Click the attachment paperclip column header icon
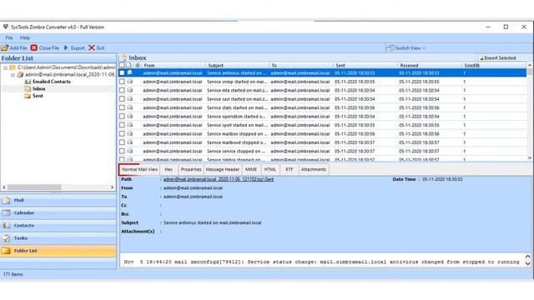 click(137, 65)
